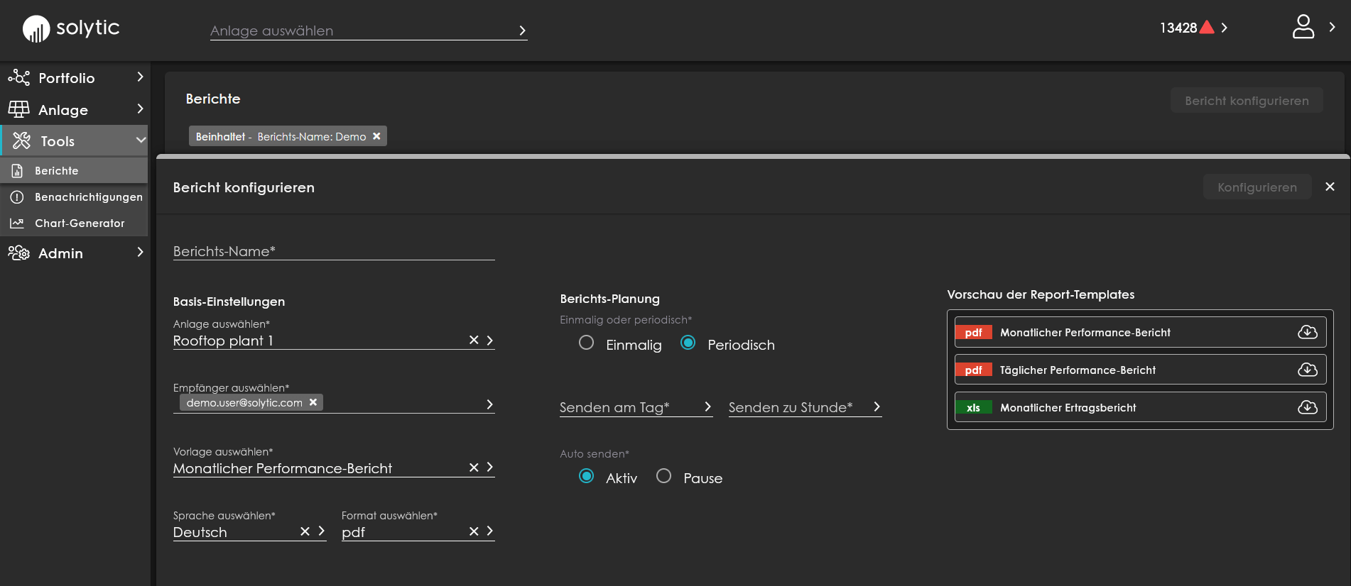Select the Einmalig radio option
Image resolution: width=1351 pixels, height=586 pixels.
point(586,343)
